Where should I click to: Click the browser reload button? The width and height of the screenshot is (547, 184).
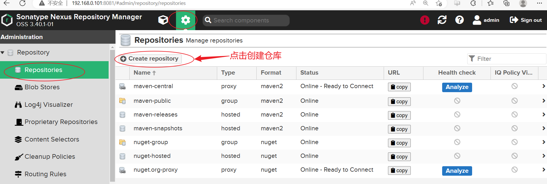tap(22, 3)
